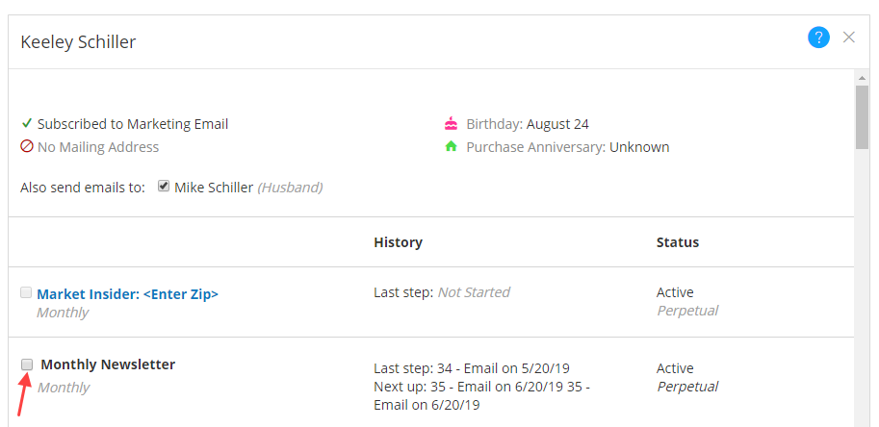Enable the Monthly Newsletter checkbox
This screenshot has width=879, height=427.
tap(27, 364)
